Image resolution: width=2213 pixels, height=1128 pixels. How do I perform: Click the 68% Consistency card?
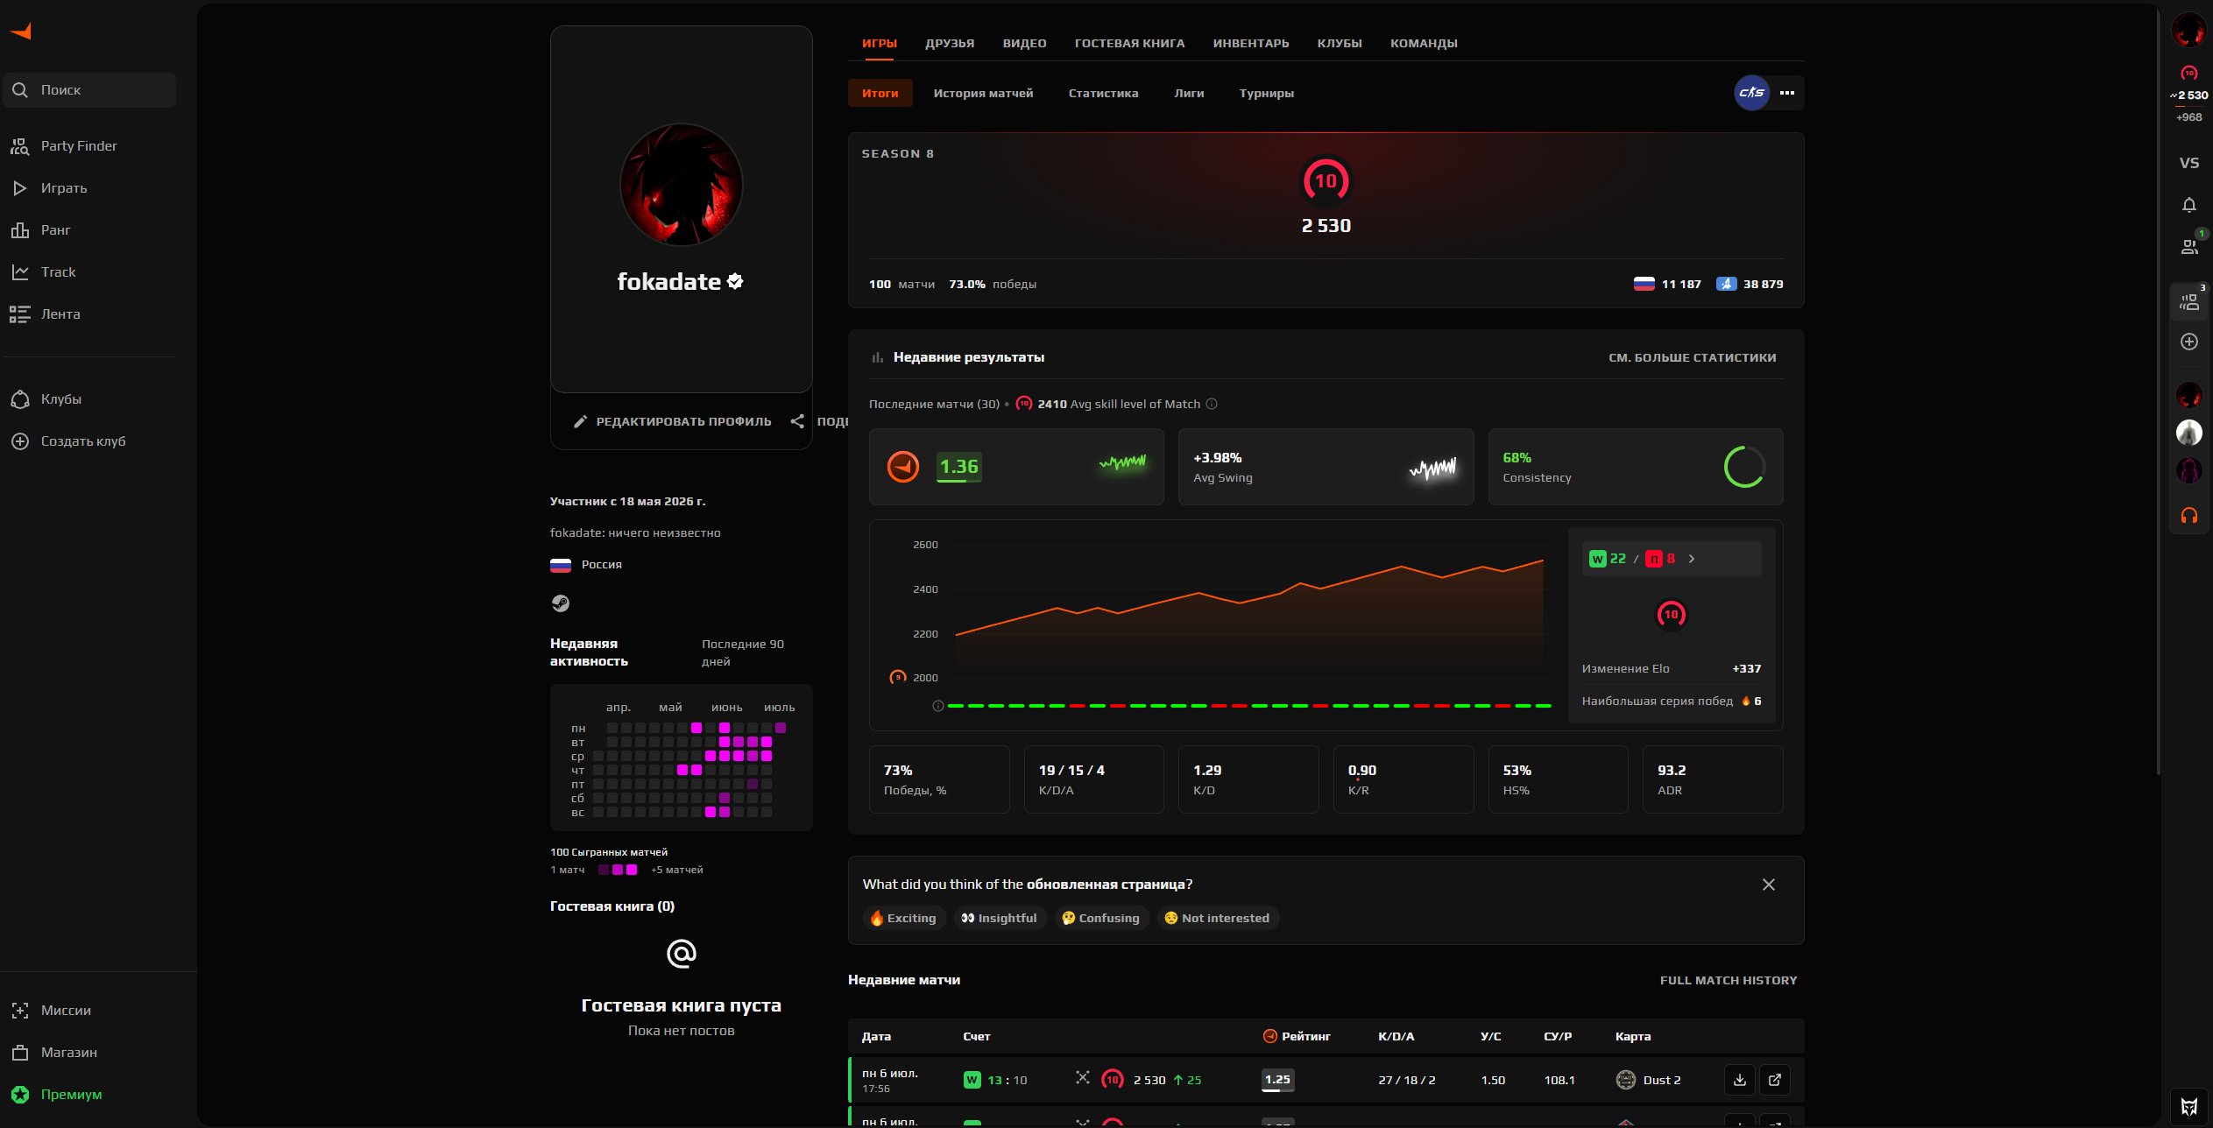(1635, 467)
